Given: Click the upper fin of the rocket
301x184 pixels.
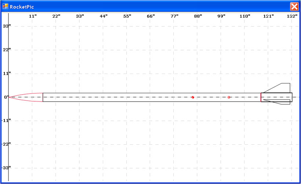Looking at the screenshot, I should [x=277, y=88].
